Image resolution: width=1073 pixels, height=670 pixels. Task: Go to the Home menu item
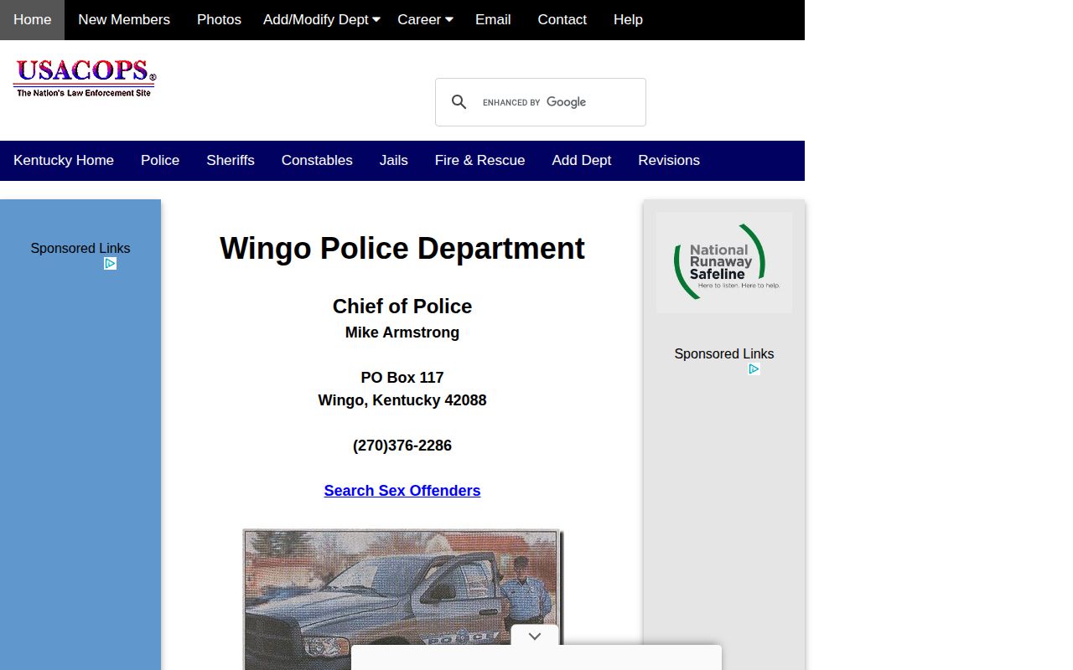(32, 20)
